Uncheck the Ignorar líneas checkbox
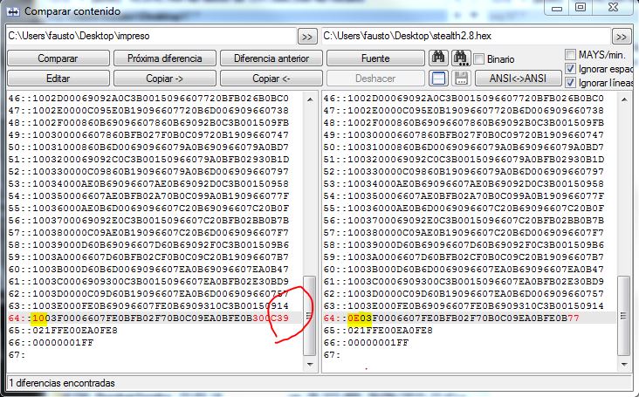 pyautogui.click(x=571, y=83)
